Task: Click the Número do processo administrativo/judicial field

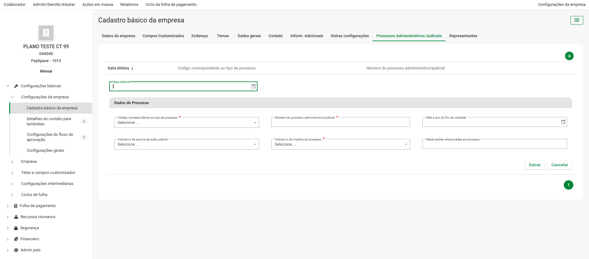Action: (340, 123)
